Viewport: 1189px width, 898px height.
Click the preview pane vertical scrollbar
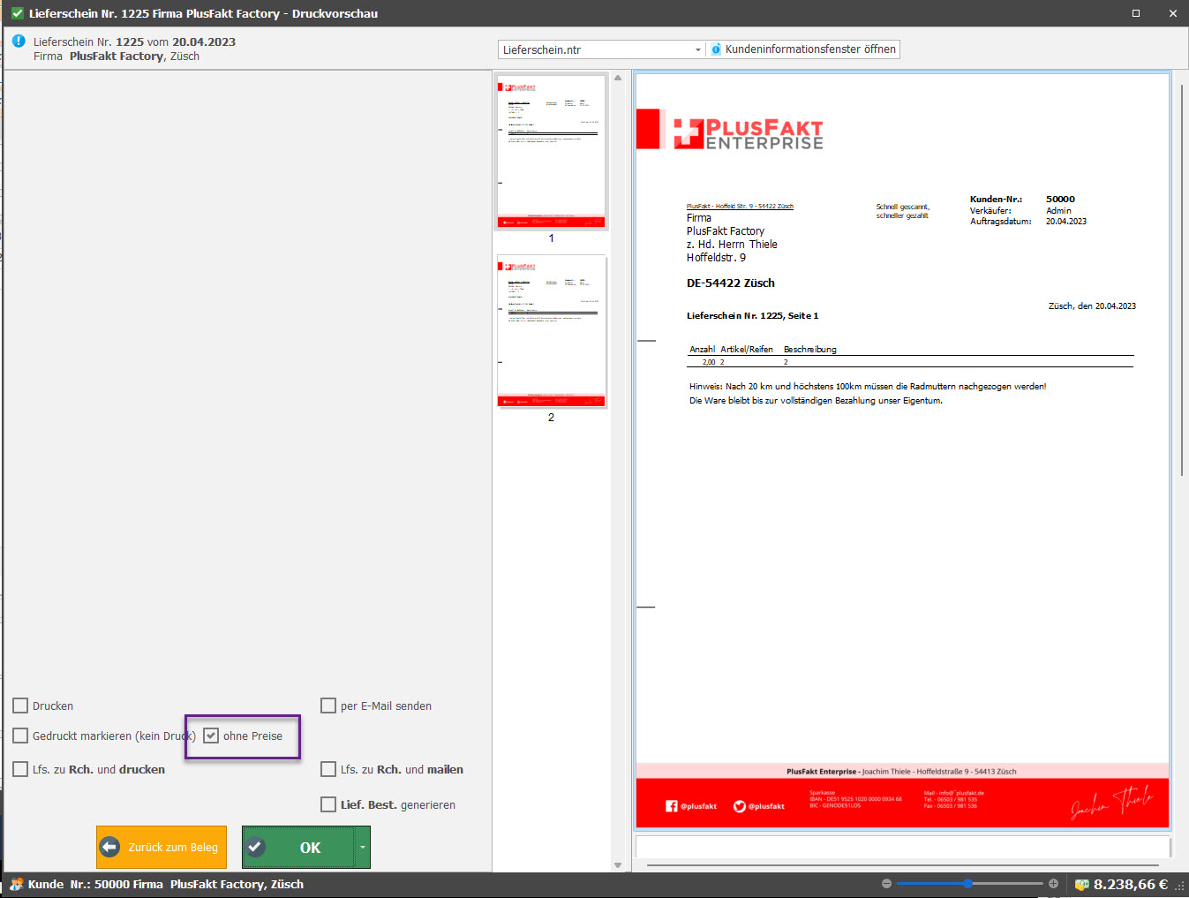(x=1182, y=278)
